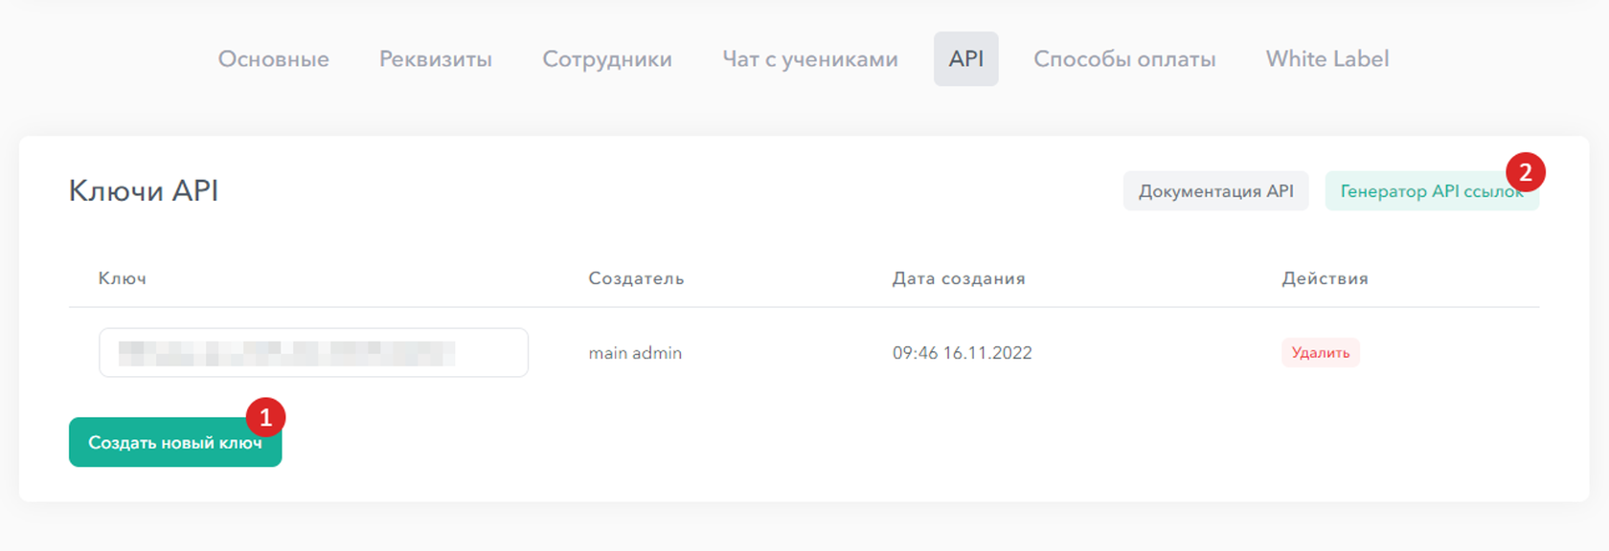
Task: Open the White Label tab
Action: (x=1327, y=59)
